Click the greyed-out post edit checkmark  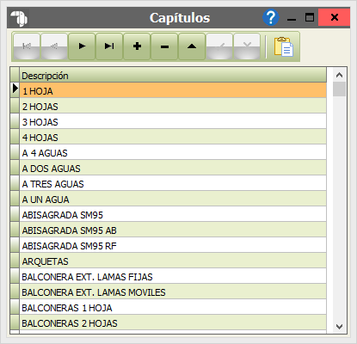(x=219, y=46)
